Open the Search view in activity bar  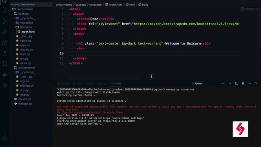coord(5,11)
